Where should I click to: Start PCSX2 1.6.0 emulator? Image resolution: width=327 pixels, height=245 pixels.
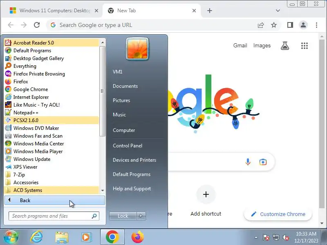(x=52, y=120)
